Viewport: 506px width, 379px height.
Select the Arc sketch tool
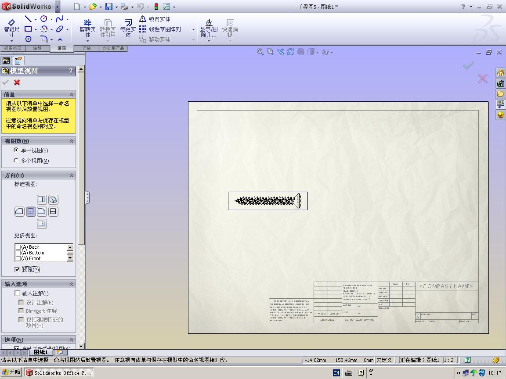44,29
